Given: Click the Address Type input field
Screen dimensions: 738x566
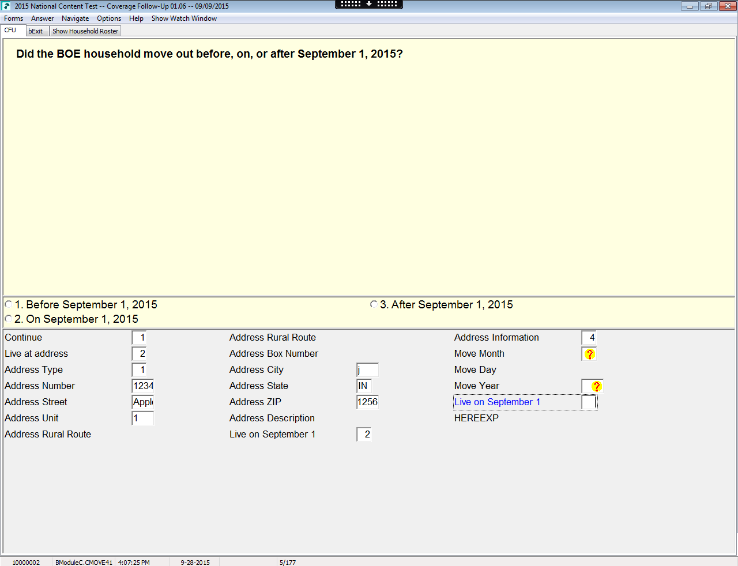Looking at the screenshot, I should (139, 370).
